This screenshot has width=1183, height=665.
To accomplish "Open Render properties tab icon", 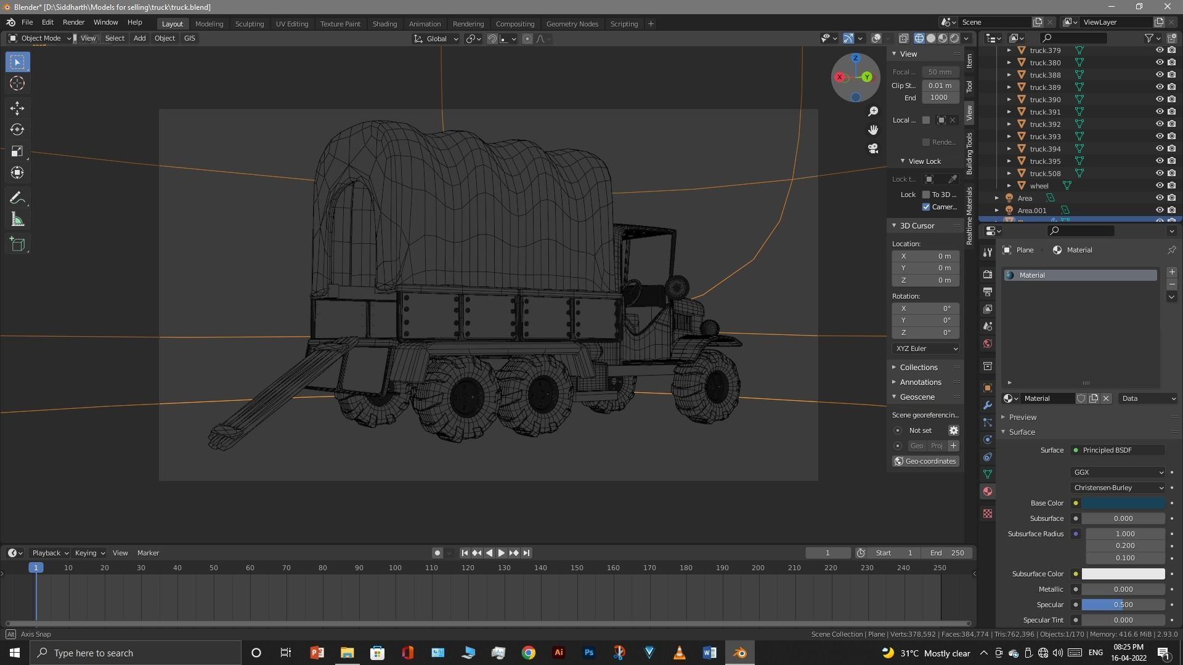I will [x=988, y=275].
